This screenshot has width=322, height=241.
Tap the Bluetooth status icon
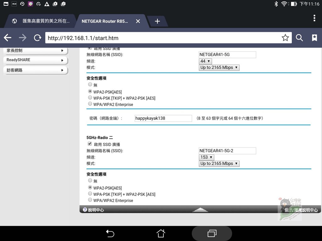point(276,4)
